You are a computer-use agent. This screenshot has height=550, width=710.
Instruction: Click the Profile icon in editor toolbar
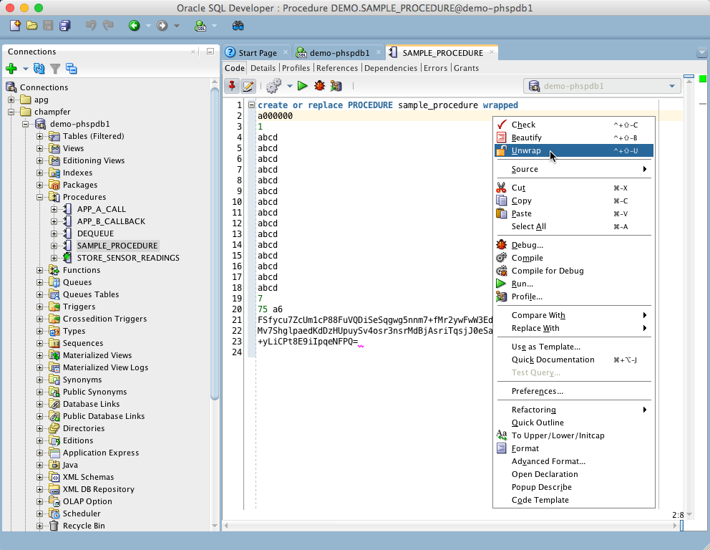(336, 86)
